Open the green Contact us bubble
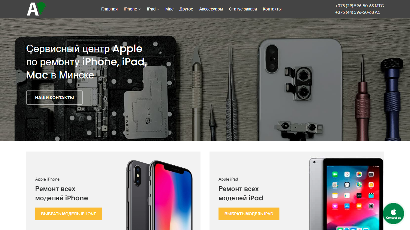Screen dimensions: 410x230 pos(393,214)
